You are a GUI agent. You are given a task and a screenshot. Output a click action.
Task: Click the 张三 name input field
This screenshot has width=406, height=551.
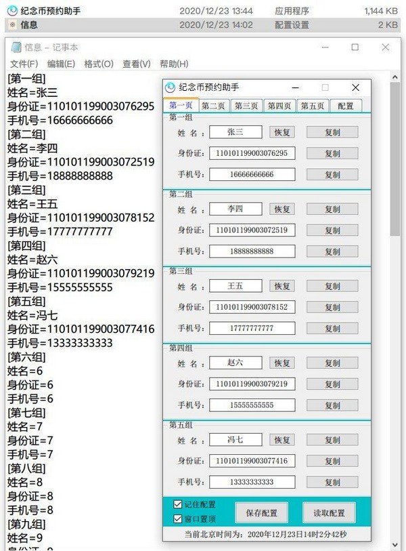pos(235,132)
